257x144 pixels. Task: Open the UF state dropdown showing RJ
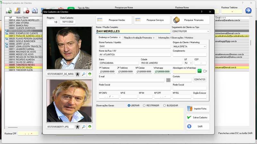click(x=191, y=63)
